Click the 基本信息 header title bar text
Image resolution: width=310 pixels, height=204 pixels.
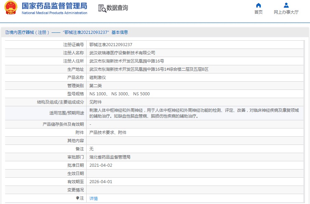pos(120,32)
